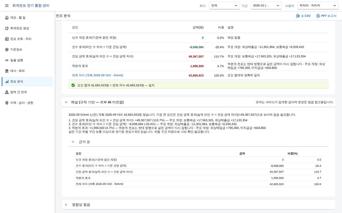Viewport: 342px width, 213px height.
Task: Click 비중(%) header in 근거 표
Action: pyautogui.click(x=293, y=154)
